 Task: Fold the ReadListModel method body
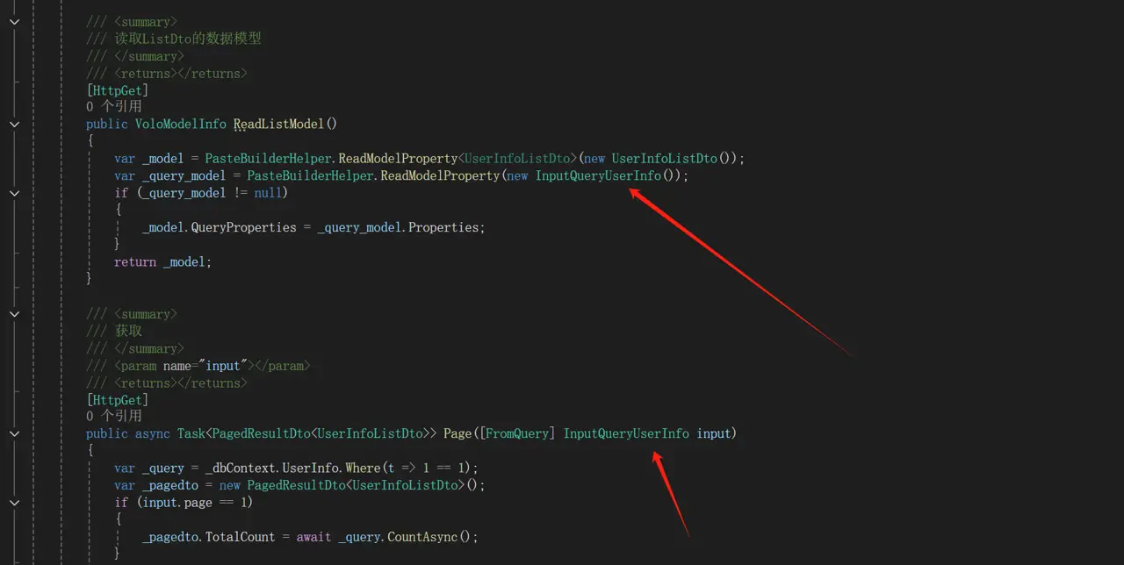[x=14, y=125]
